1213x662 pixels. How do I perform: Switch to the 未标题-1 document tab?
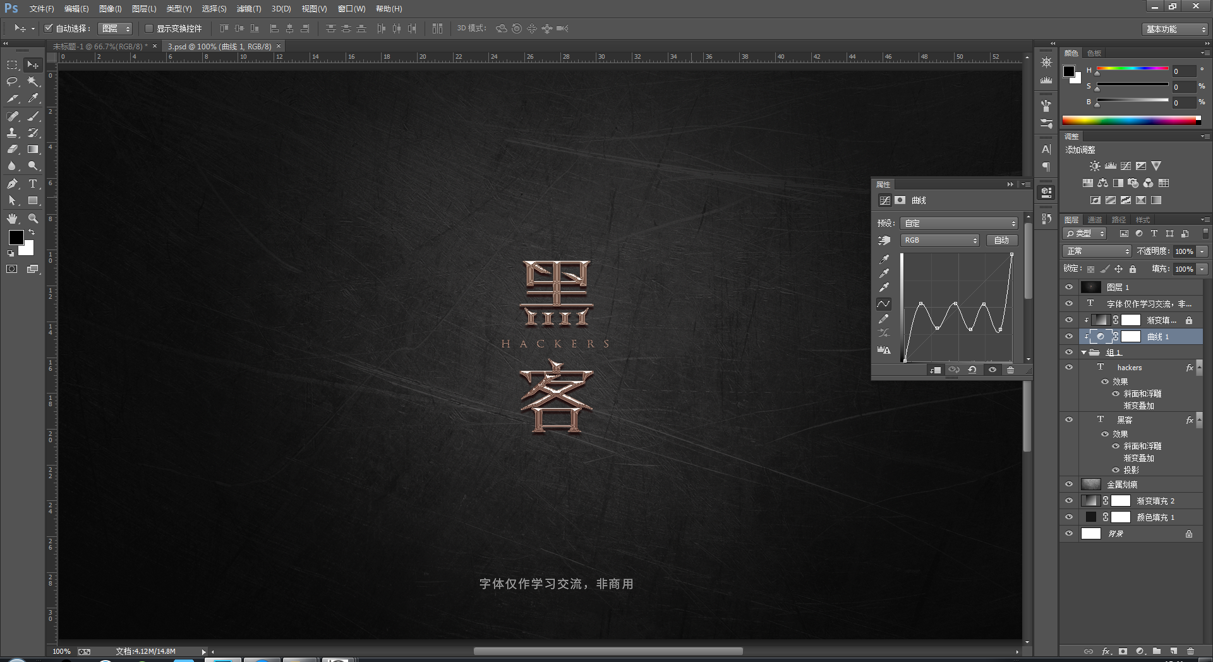99,47
